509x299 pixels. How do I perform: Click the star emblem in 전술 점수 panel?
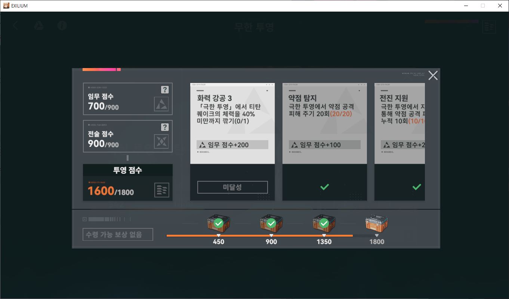(161, 142)
